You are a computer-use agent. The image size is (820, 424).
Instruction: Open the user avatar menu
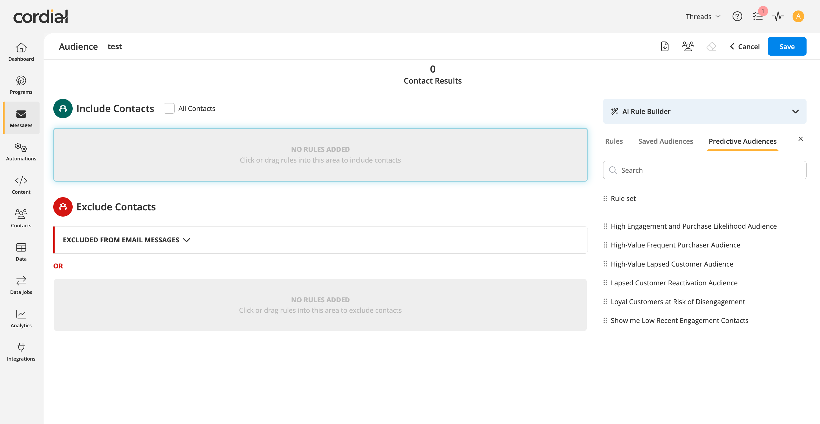pos(798,16)
